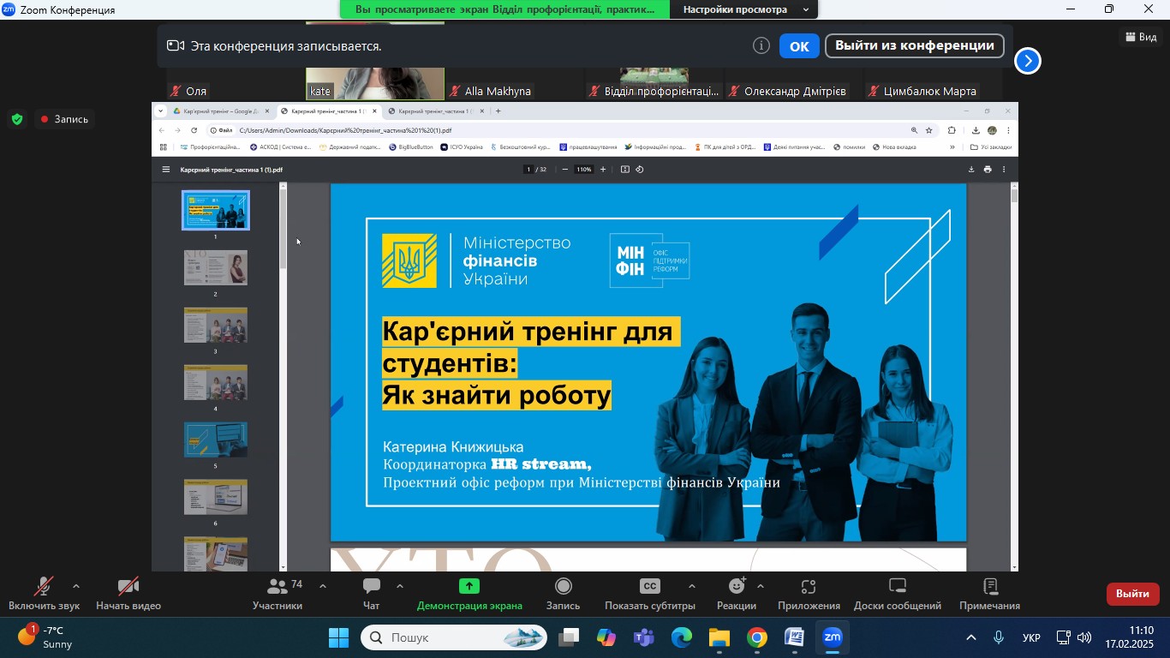Open Word from taskbar
Image resolution: width=1170 pixels, height=658 pixels.
795,637
